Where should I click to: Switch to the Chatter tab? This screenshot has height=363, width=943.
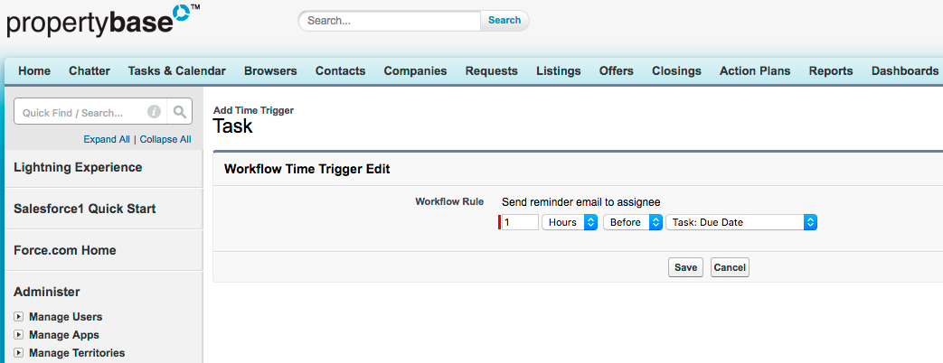click(90, 71)
